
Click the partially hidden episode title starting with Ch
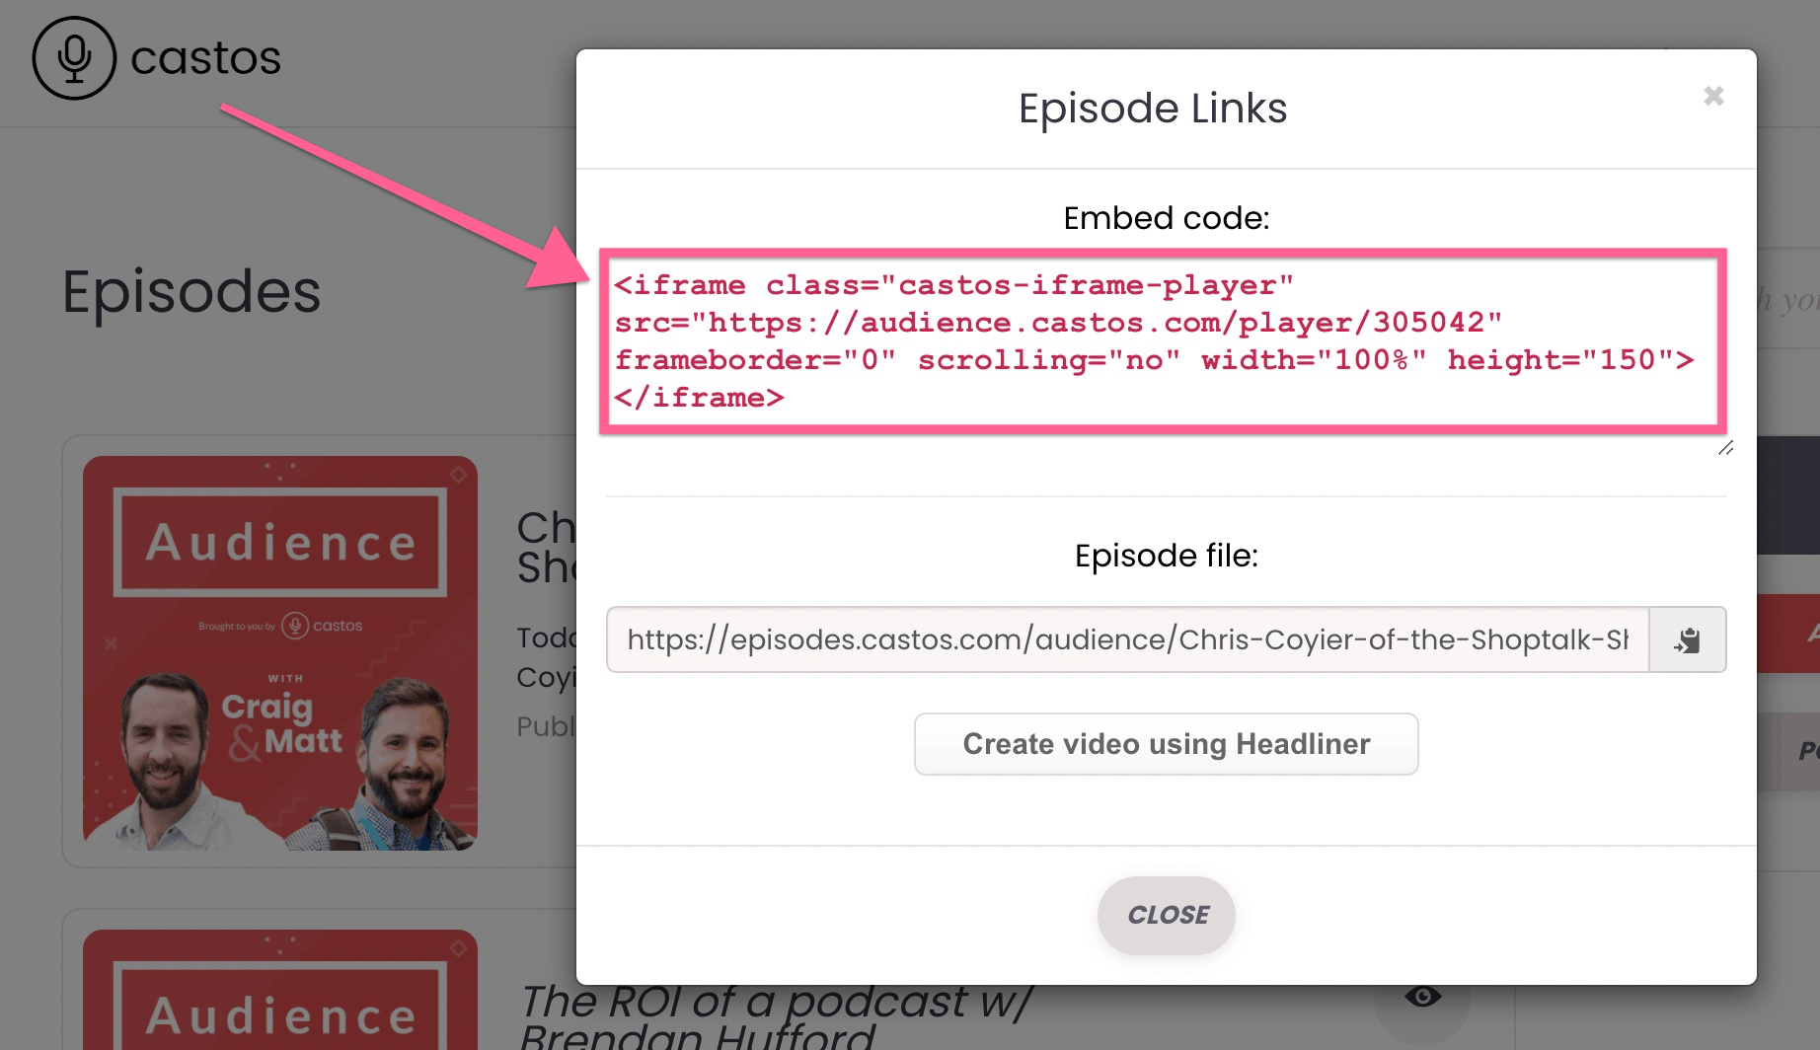coord(546,548)
